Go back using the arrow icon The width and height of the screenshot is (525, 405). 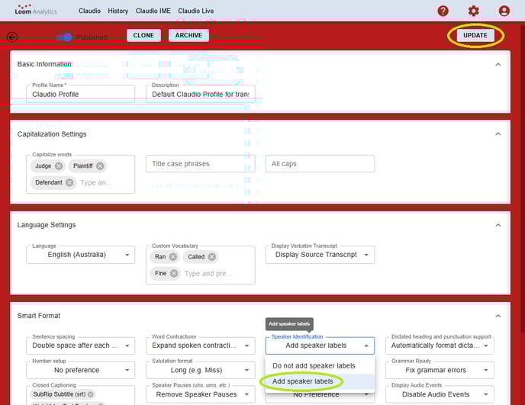(x=12, y=37)
